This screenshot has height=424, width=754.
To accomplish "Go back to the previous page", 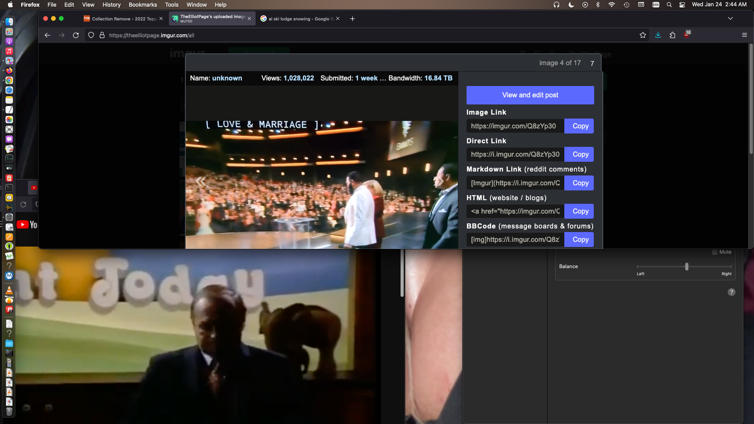I will tap(48, 35).
